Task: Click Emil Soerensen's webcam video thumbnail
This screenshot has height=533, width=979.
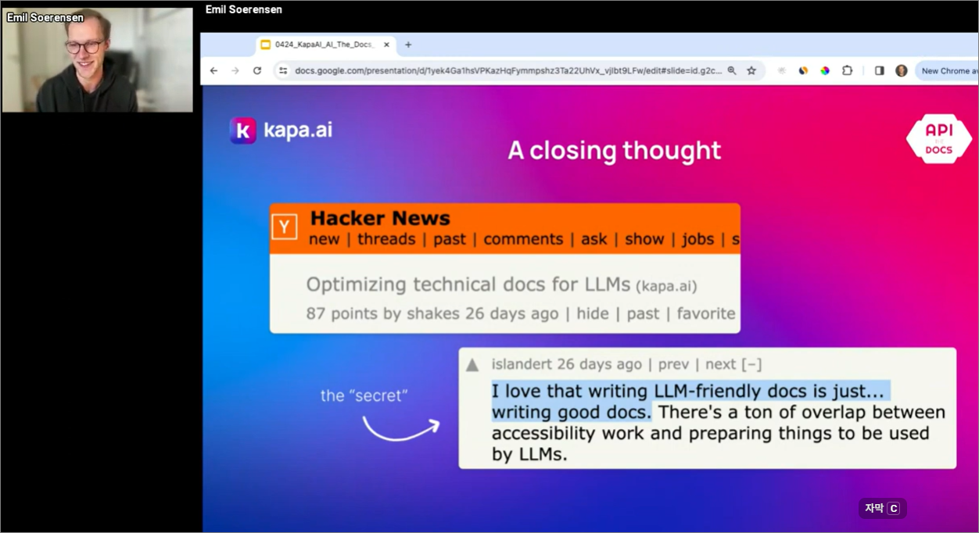Action: coord(98,60)
